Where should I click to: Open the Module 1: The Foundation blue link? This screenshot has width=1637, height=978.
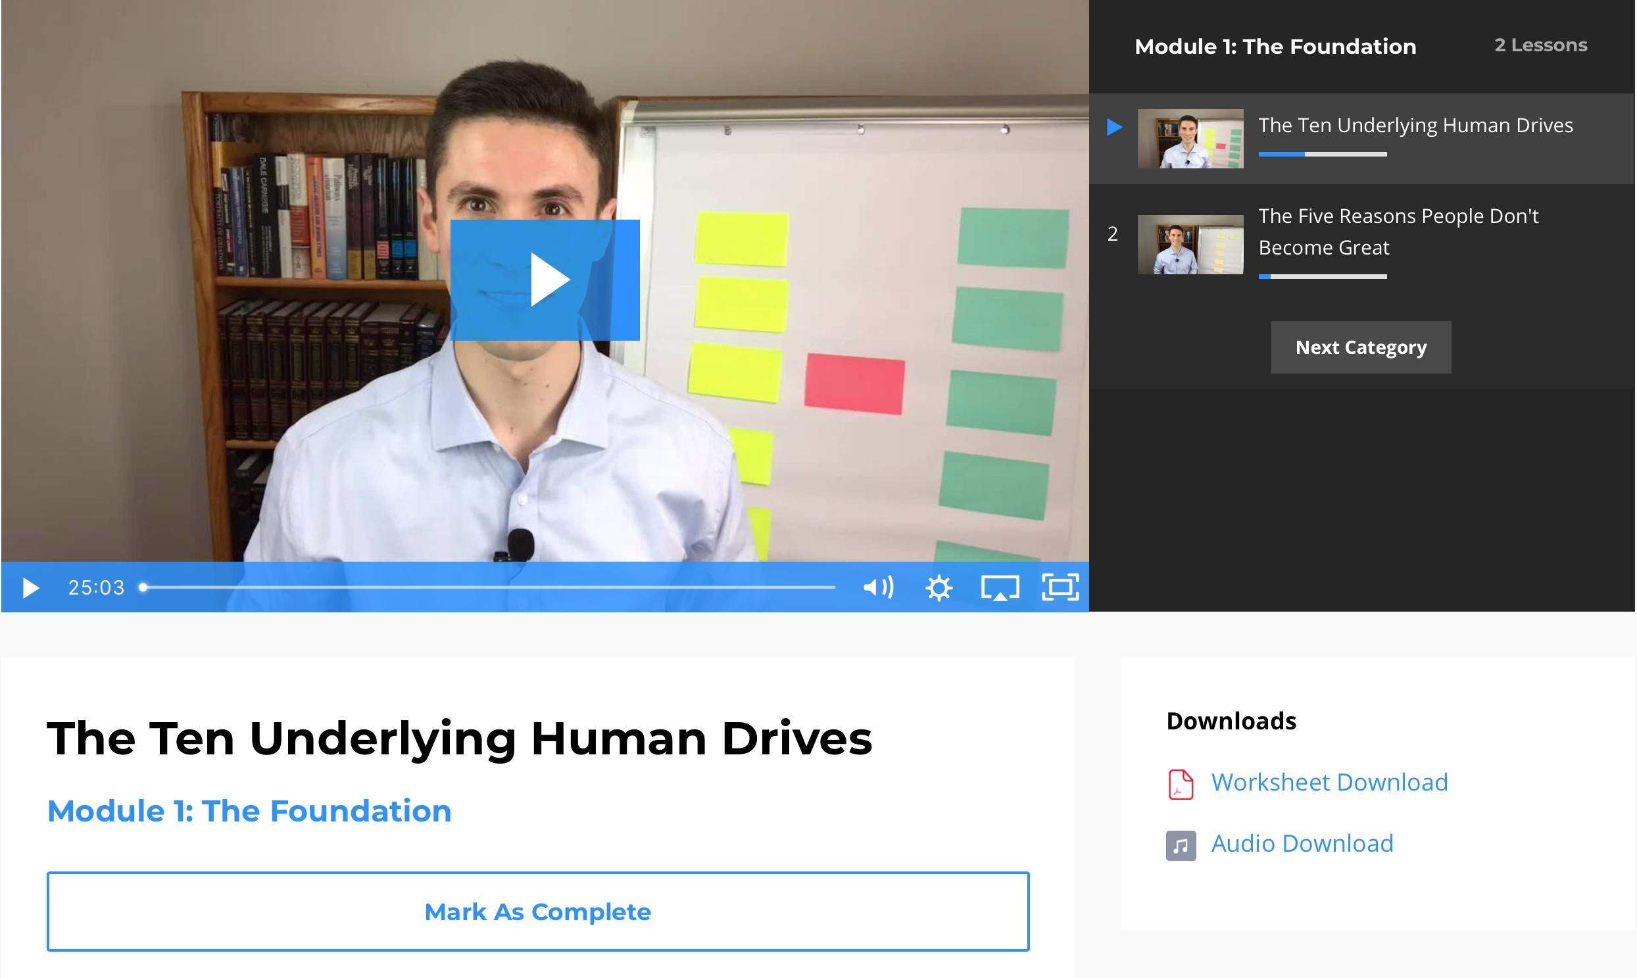tap(249, 810)
